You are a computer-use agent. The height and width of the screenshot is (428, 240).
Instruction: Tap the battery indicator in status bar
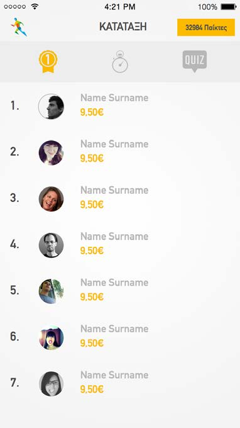coord(228,7)
